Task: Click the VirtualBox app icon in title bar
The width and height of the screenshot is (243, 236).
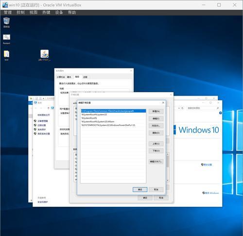Action: [5, 5]
